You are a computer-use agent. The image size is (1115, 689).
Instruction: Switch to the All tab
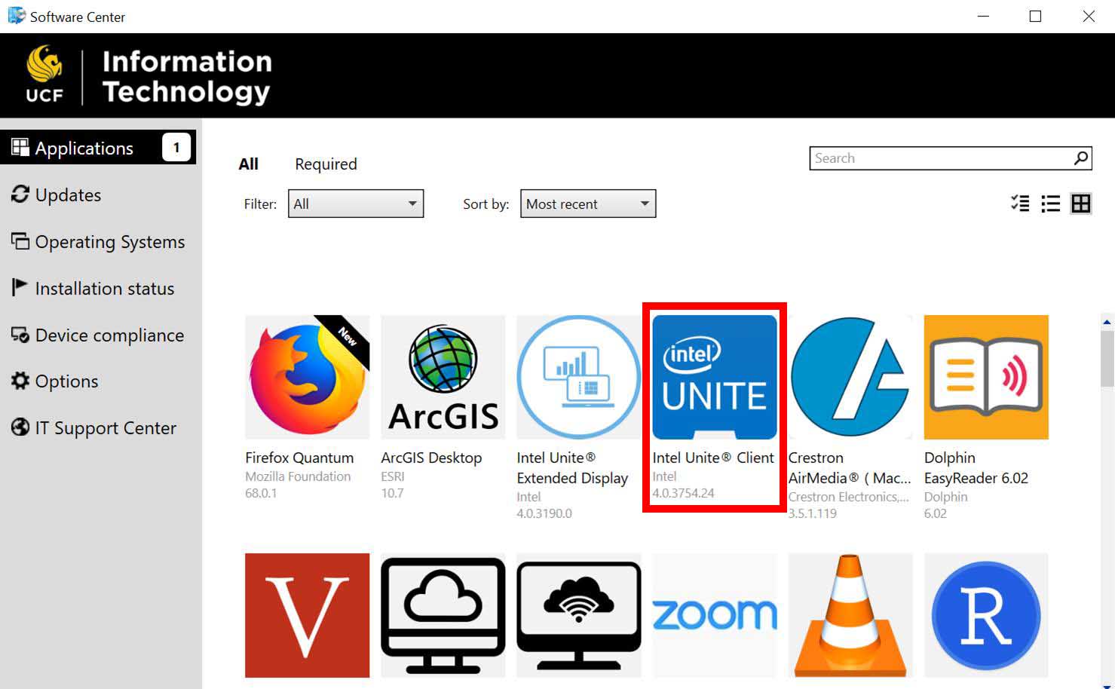(x=249, y=164)
